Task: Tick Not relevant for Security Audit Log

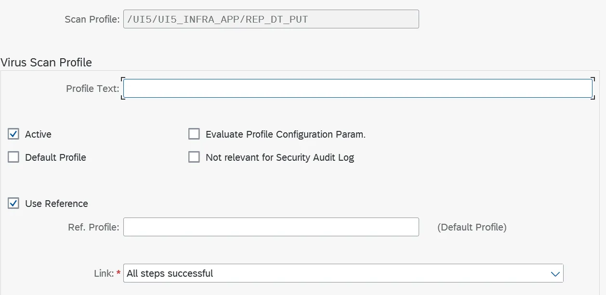Action: point(194,157)
